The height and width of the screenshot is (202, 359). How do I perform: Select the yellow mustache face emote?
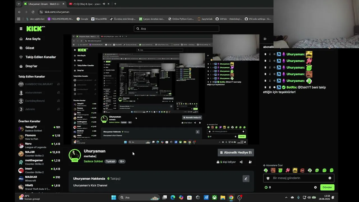295,170
